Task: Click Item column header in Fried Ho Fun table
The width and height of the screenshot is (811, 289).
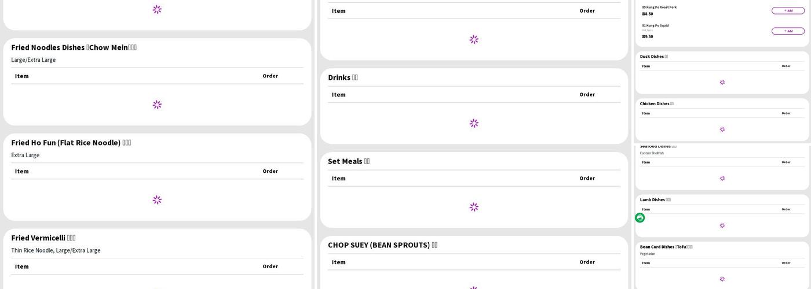Action: pos(21,171)
